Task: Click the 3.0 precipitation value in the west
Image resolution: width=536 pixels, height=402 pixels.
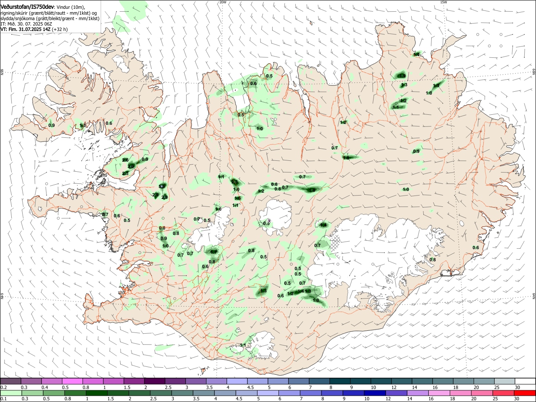Action: [131, 166]
